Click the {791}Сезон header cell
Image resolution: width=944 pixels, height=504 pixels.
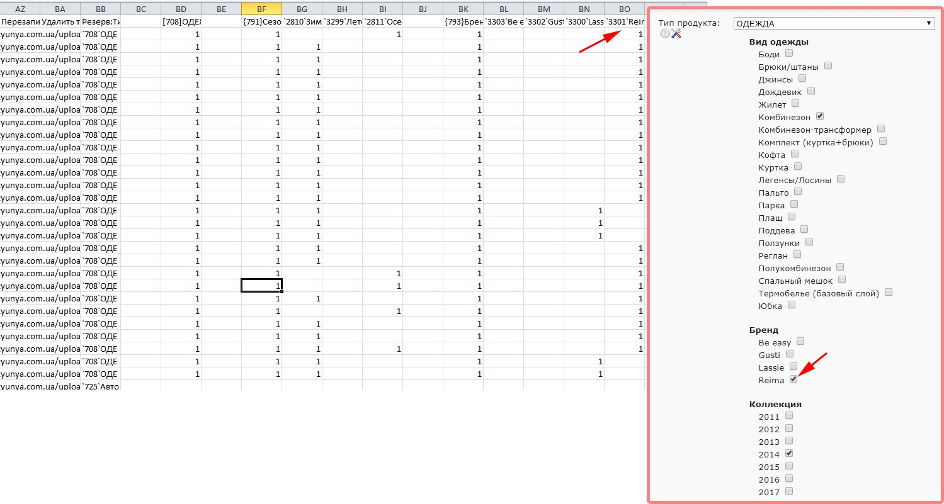[x=261, y=21]
